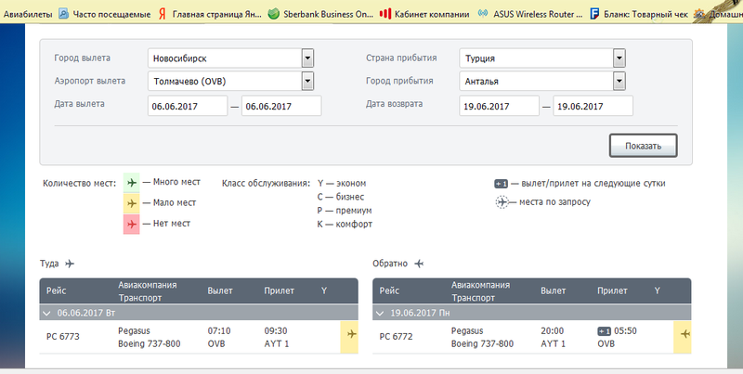Collapse the 19.06.2017 Пн flight group
743x374 pixels.
click(x=380, y=314)
